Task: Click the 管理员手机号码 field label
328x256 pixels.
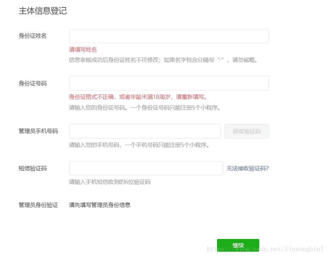Action: [x=38, y=131]
